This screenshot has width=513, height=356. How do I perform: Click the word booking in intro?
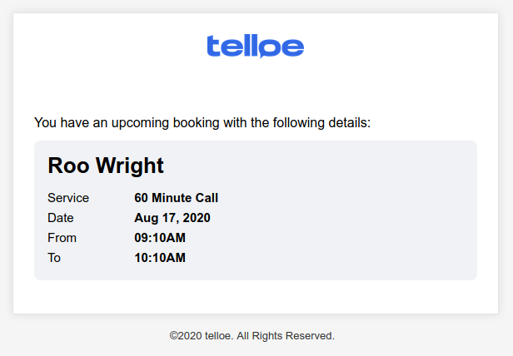196,123
